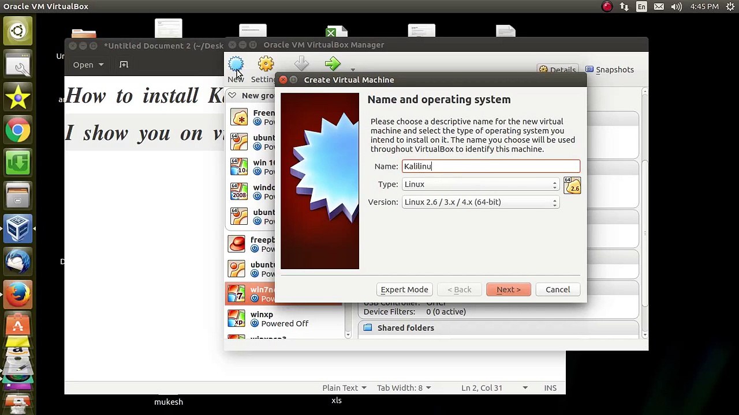Open the sound volume indicator
This screenshot has height=415, width=739.
point(678,6)
